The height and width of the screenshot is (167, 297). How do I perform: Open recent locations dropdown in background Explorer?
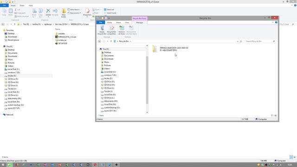pyautogui.click(x=11, y=24)
